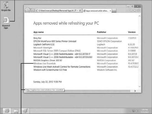Viewport: 152px width, 114px height.
Task: Open File Explorer from the taskbar
Action: pos(16,111)
